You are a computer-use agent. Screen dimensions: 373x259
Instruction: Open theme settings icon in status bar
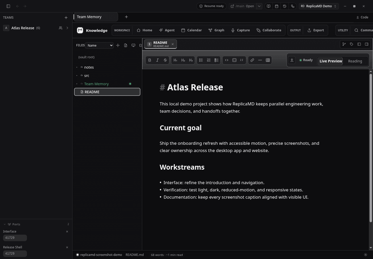[365, 255]
